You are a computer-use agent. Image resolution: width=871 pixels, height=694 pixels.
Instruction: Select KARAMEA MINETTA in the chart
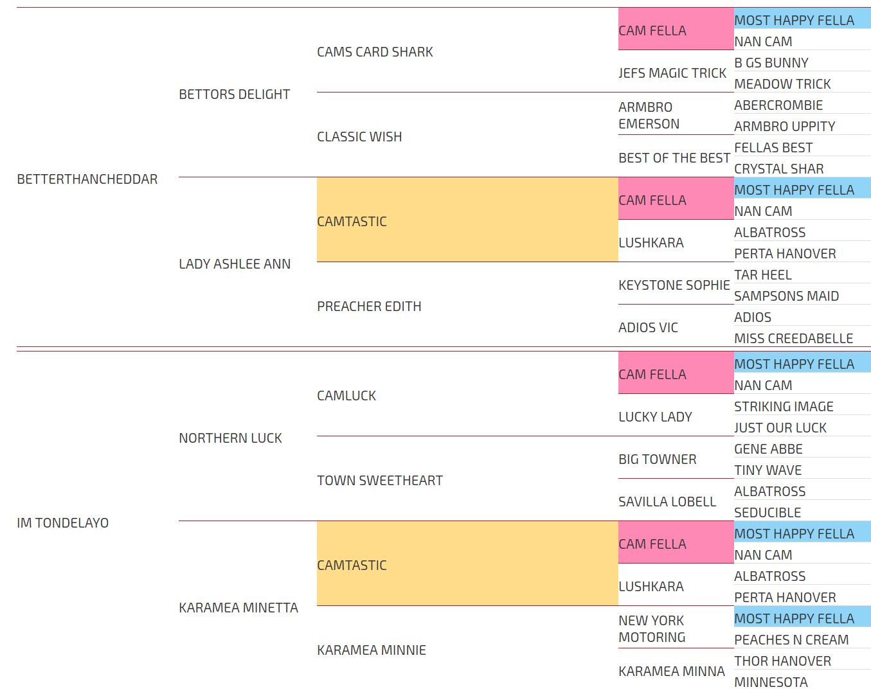pyautogui.click(x=238, y=608)
